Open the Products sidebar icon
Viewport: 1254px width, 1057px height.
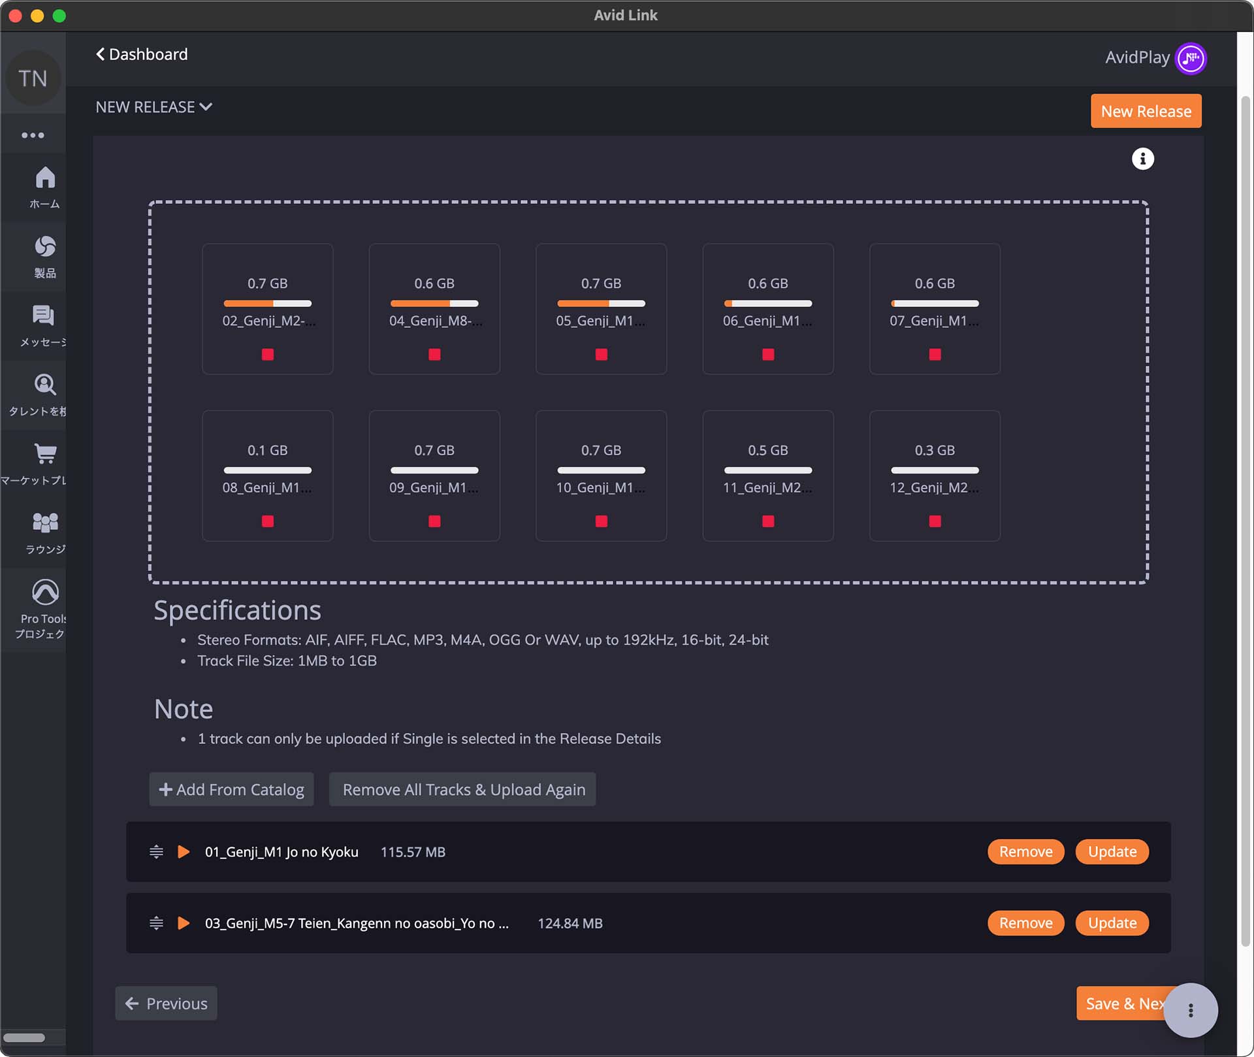(x=44, y=247)
